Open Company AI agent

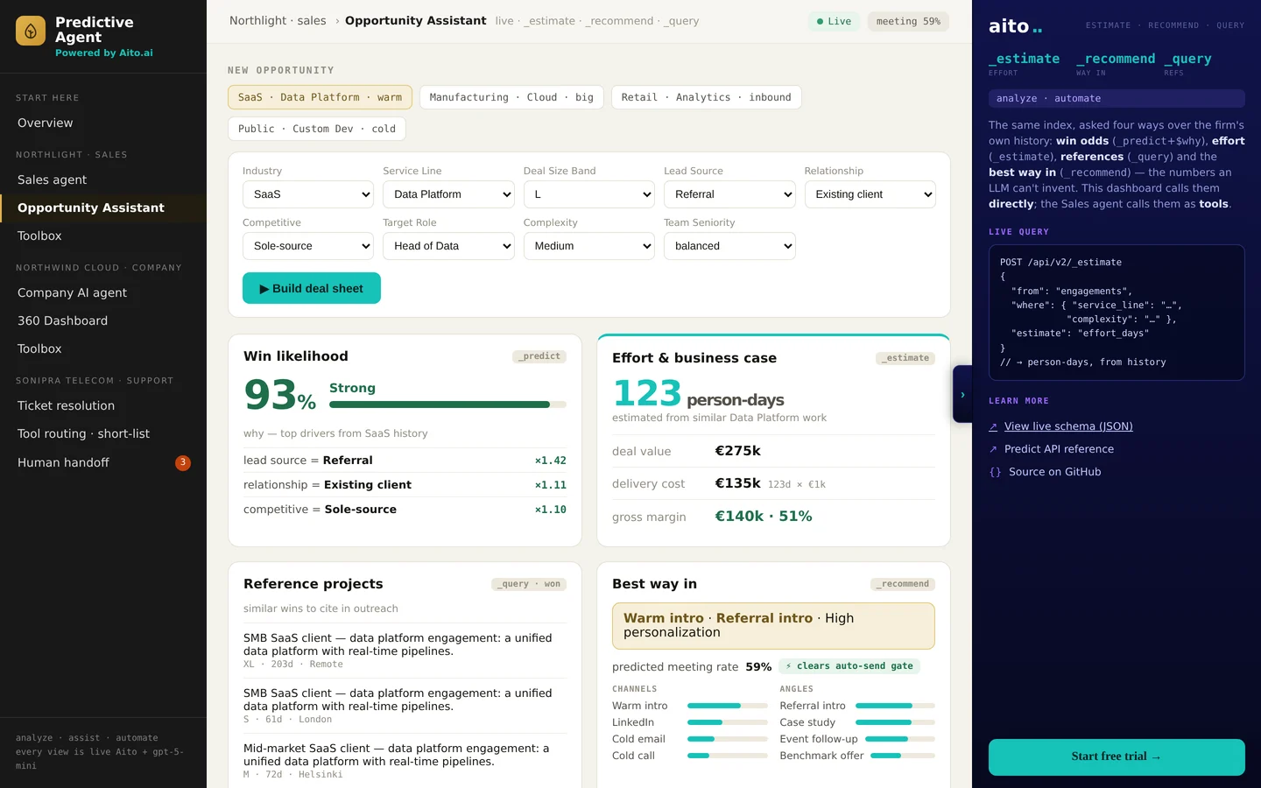point(103,292)
